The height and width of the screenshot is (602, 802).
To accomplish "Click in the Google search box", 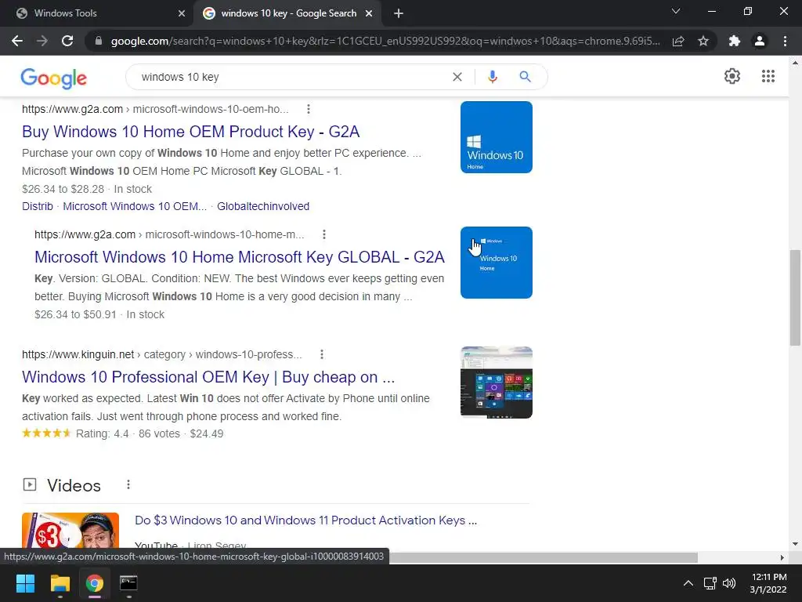I will [x=291, y=77].
